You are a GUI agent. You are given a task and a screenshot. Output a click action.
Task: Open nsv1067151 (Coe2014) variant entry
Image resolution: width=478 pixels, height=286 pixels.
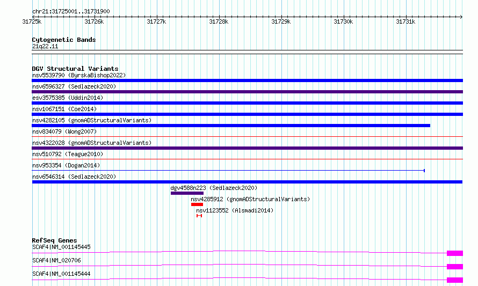pyautogui.click(x=64, y=109)
